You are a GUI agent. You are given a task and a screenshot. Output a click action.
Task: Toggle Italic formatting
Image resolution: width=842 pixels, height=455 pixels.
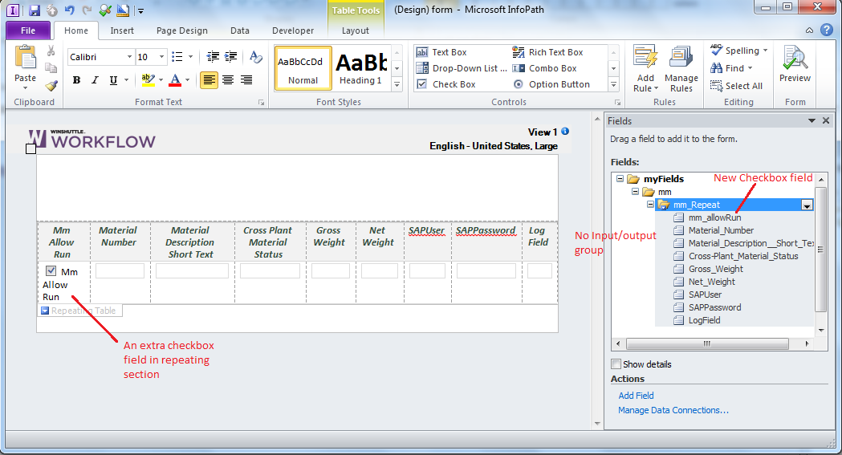tap(95, 80)
